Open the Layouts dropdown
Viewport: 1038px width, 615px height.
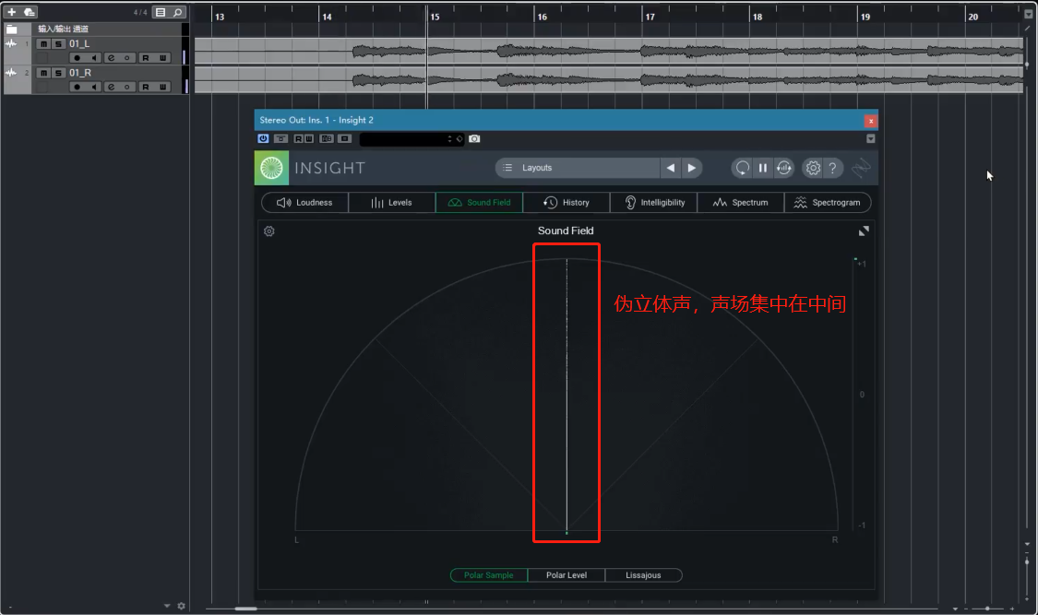tap(578, 168)
